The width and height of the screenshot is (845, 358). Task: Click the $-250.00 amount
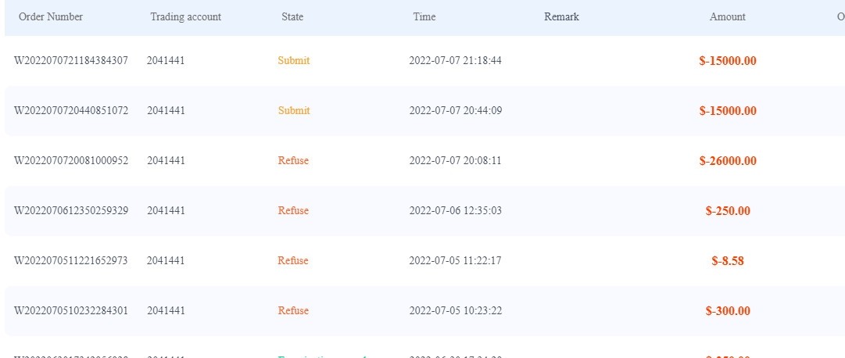728,211
